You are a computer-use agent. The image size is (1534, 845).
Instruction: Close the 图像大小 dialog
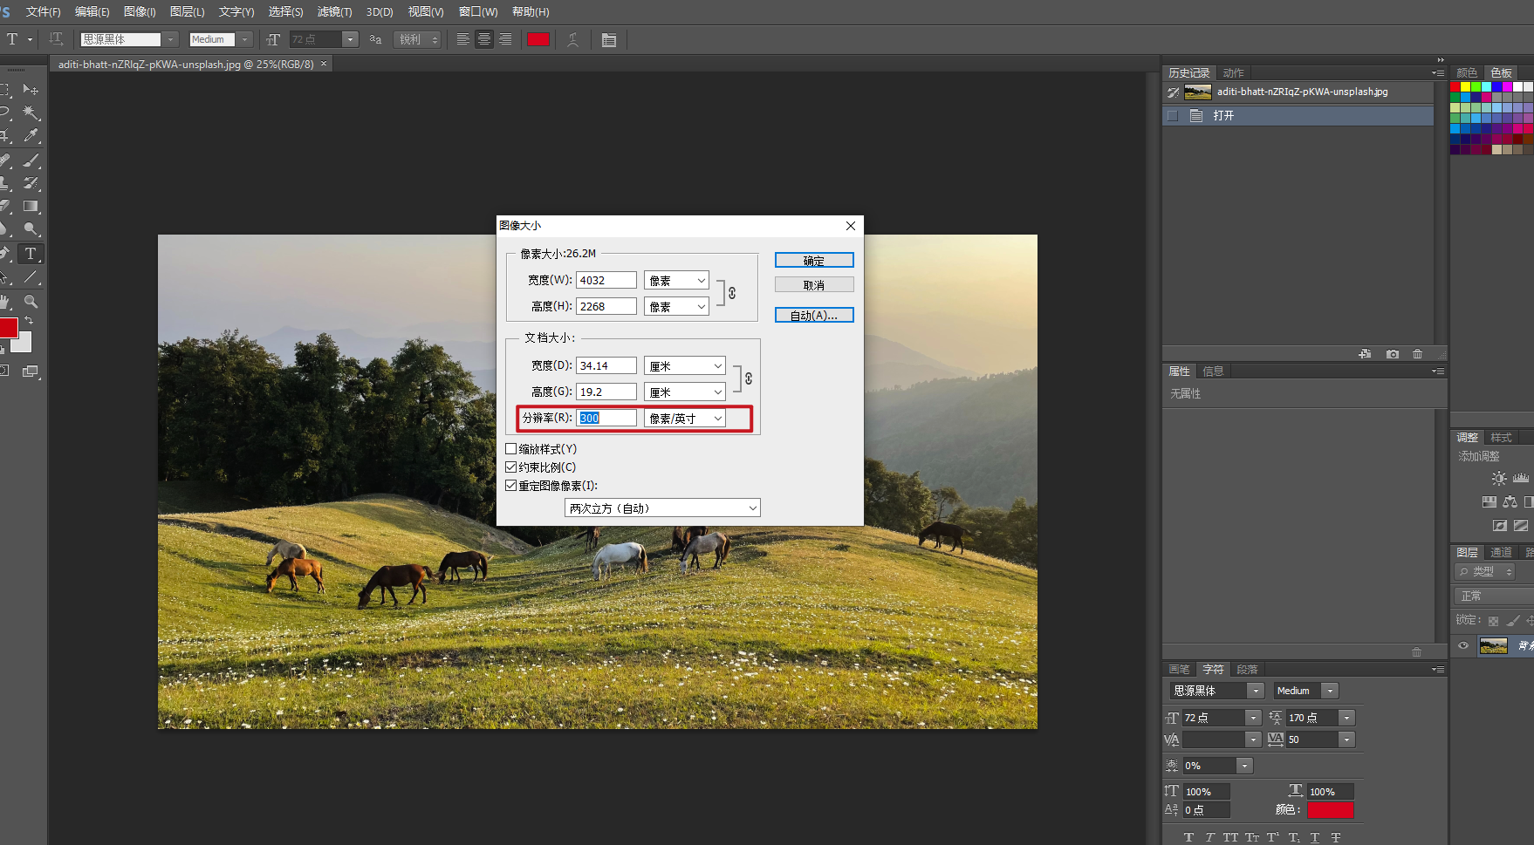click(x=851, y=226)
